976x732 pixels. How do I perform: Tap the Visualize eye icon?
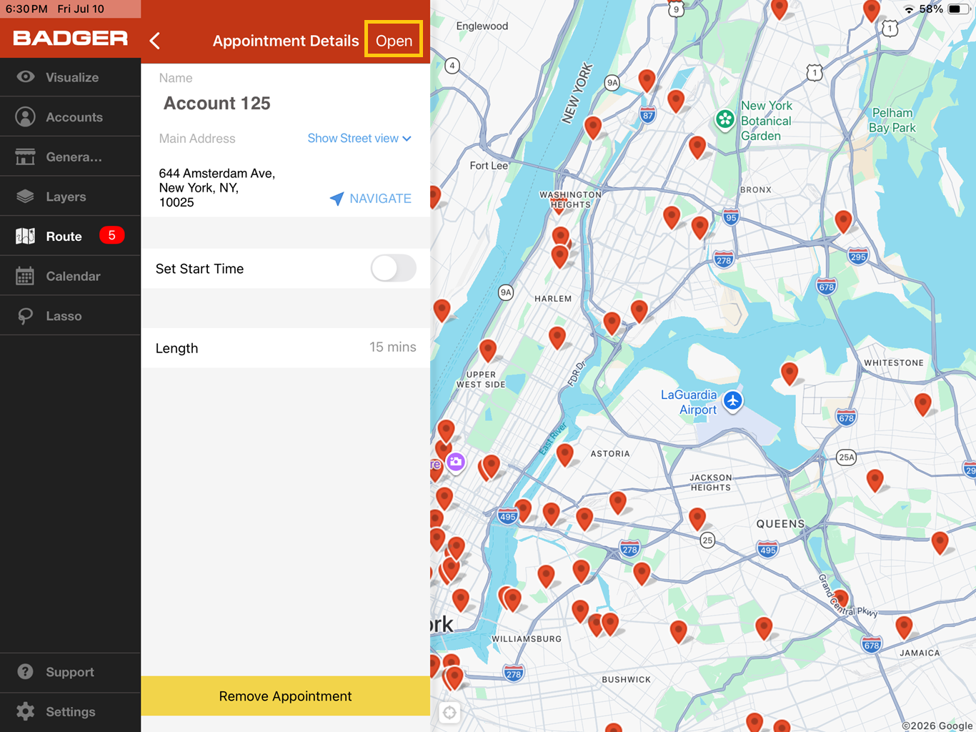pos(26,76)
